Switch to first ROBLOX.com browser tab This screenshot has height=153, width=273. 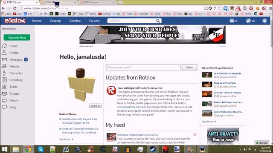click(20, 2)
